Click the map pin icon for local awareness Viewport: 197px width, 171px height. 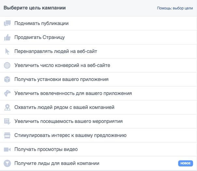click(7, 107)
